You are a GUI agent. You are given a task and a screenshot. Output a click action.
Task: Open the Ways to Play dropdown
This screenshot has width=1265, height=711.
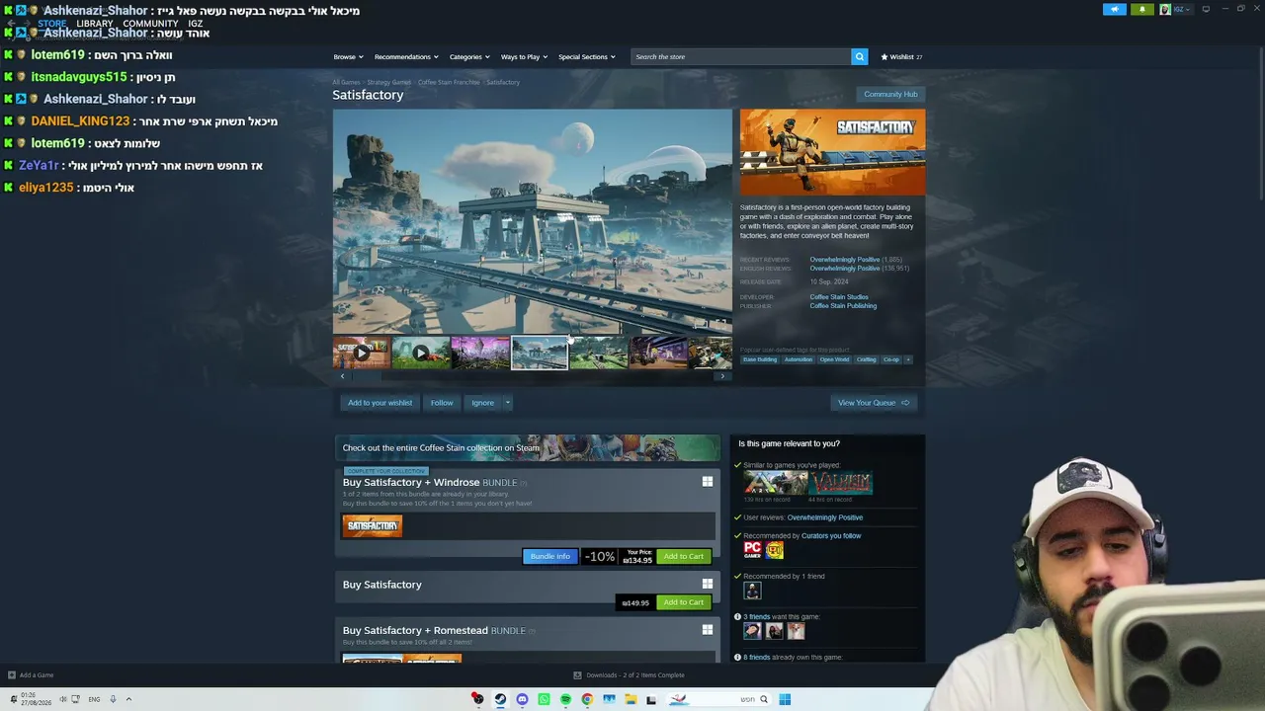pyautogui.click(x=524, y=56)
